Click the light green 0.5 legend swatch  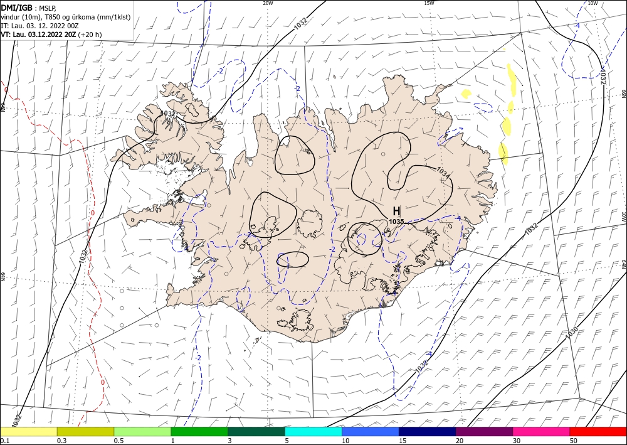[x=142, y=431]
